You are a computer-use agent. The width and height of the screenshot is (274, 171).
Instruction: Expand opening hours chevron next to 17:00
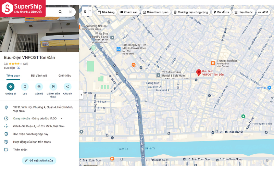62,118
